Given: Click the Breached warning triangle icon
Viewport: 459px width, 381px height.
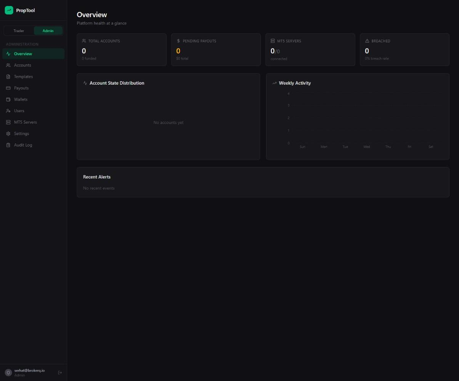Looking at the screenshot, I should click(367, 41).
